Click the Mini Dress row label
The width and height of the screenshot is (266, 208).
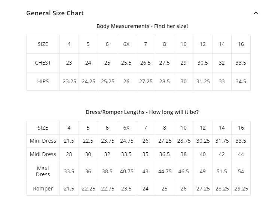[x=43, y=141]
